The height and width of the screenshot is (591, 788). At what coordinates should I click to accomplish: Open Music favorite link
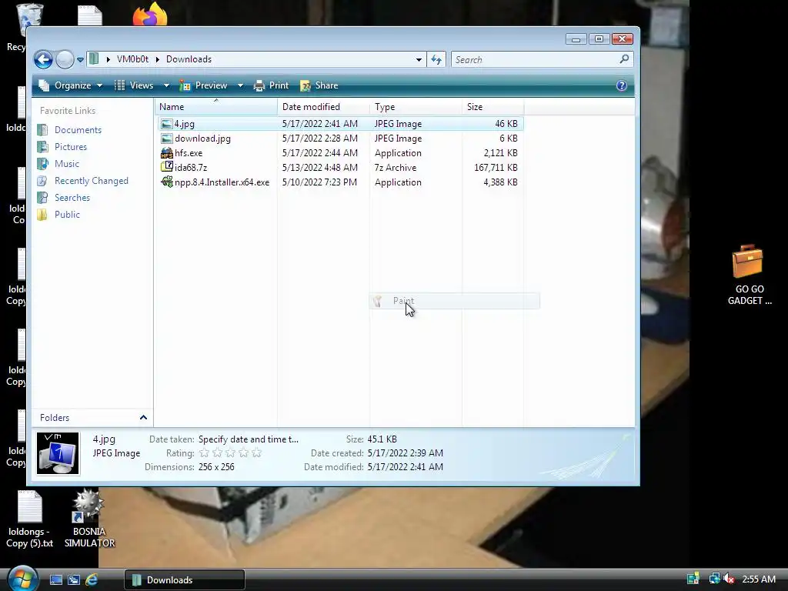click(x=66, y=164)
